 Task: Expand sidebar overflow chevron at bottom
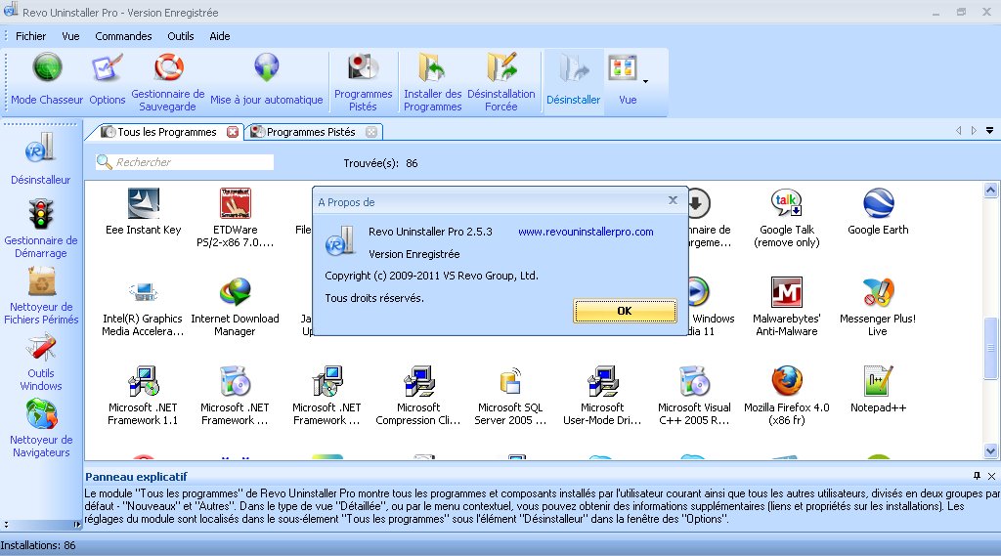(x=7, y=524)
